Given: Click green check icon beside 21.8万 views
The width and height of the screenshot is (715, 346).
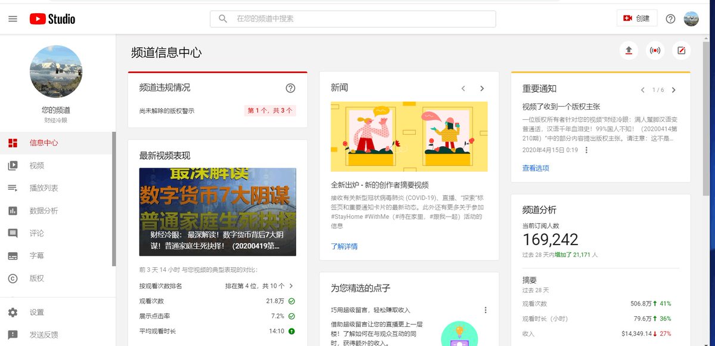Looking at the screenshot, I should [291, 301].
